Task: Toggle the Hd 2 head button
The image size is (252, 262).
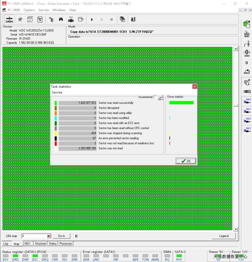Action: tap(247, 120)
